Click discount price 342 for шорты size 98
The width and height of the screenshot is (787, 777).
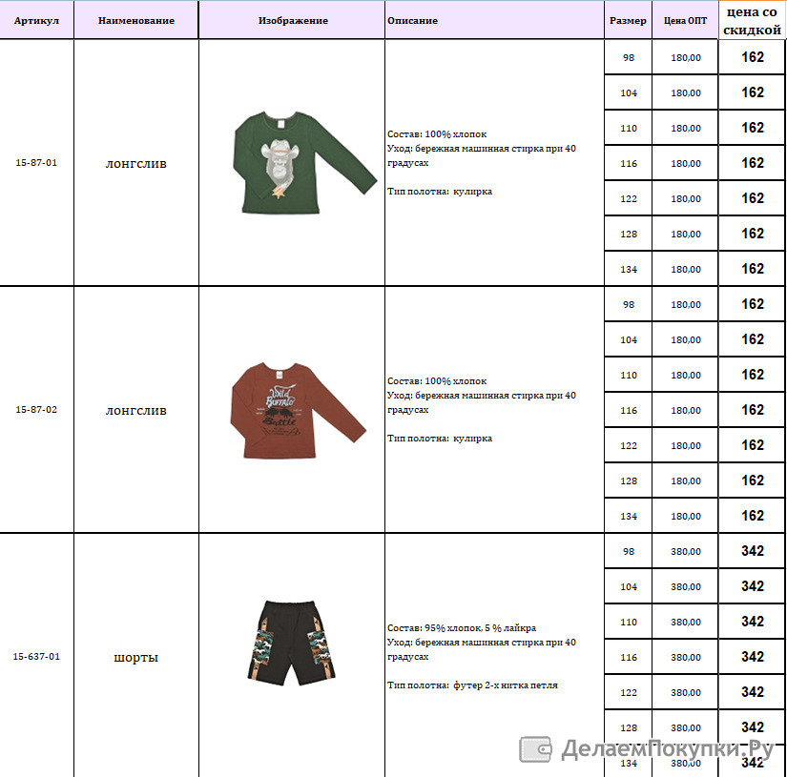pos(752,551)
